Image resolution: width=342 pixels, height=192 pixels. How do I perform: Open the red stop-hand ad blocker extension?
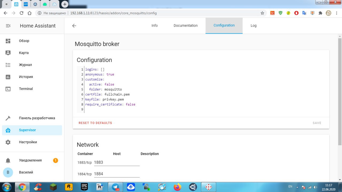pyautogui.click(x=296, y=13)
